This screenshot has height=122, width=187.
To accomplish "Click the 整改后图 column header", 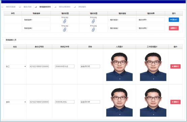I will (94, 13).
